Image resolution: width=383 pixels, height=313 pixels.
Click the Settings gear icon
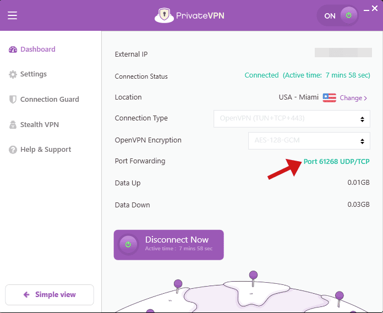click(x=13, y=74)
